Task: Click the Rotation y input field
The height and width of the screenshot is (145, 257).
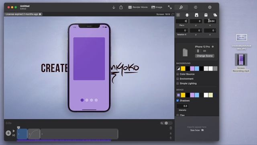Action: click(196, 31)
